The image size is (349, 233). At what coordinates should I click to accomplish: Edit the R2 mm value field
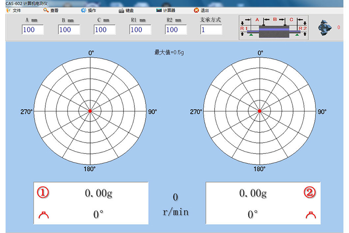[176, 30]
